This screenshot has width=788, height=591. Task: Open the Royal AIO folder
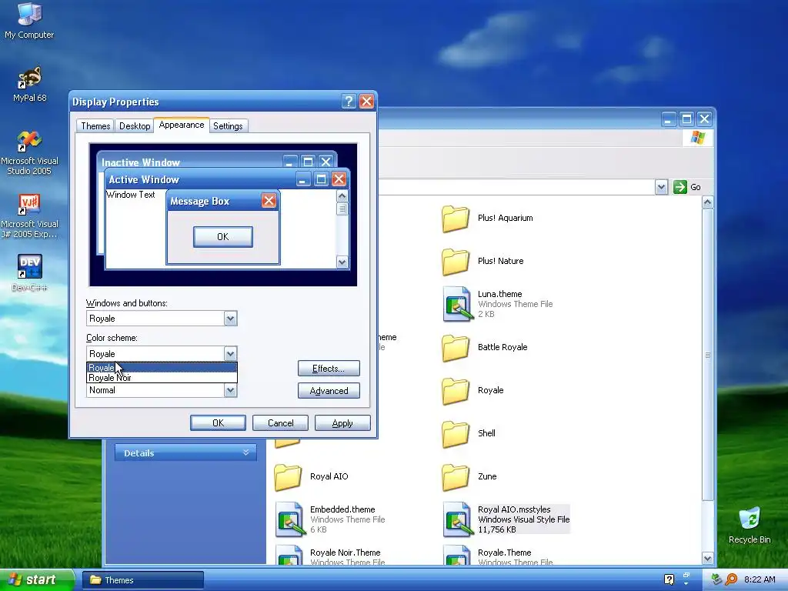click(288, 477)
